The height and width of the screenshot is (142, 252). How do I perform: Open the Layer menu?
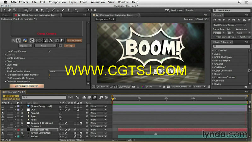pos(73,2)
